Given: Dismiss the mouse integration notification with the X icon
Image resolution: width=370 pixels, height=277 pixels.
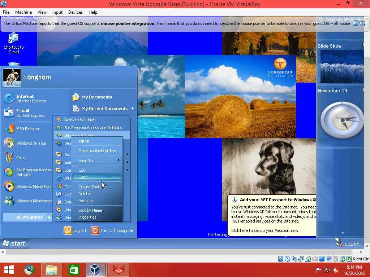Looking at the screenshot, I should coord(355,23).
